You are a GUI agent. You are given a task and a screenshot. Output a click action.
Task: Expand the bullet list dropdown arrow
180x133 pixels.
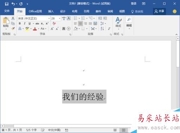[x=79, y=18]
